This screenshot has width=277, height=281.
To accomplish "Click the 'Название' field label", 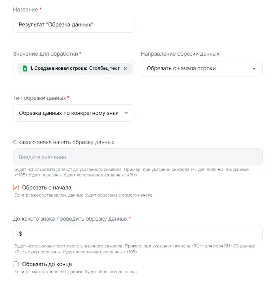I will 25,9.
